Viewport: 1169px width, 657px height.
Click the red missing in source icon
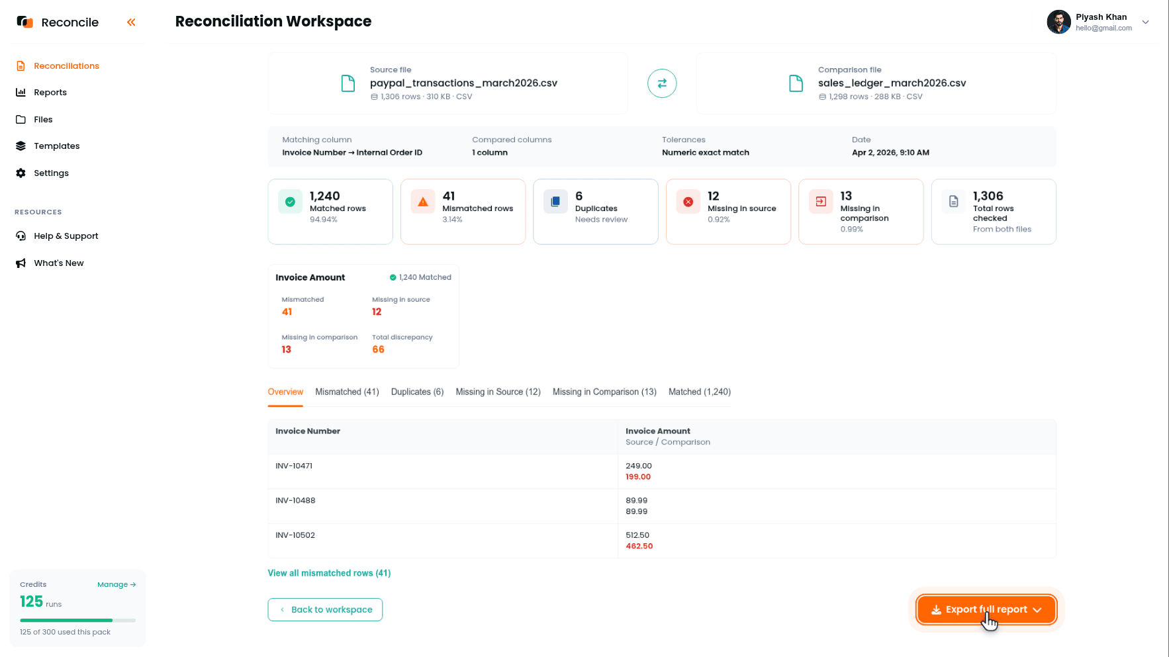tap(688, 202)
